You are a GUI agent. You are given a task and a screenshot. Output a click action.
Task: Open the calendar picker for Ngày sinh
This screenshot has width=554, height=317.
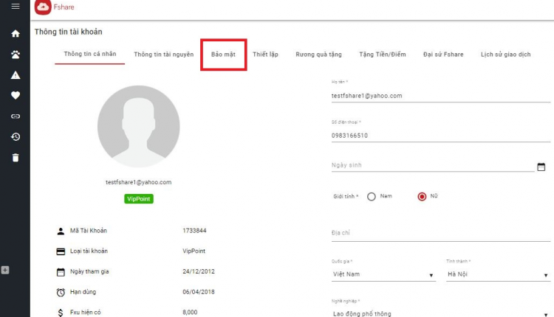click(x=541, y=167)
